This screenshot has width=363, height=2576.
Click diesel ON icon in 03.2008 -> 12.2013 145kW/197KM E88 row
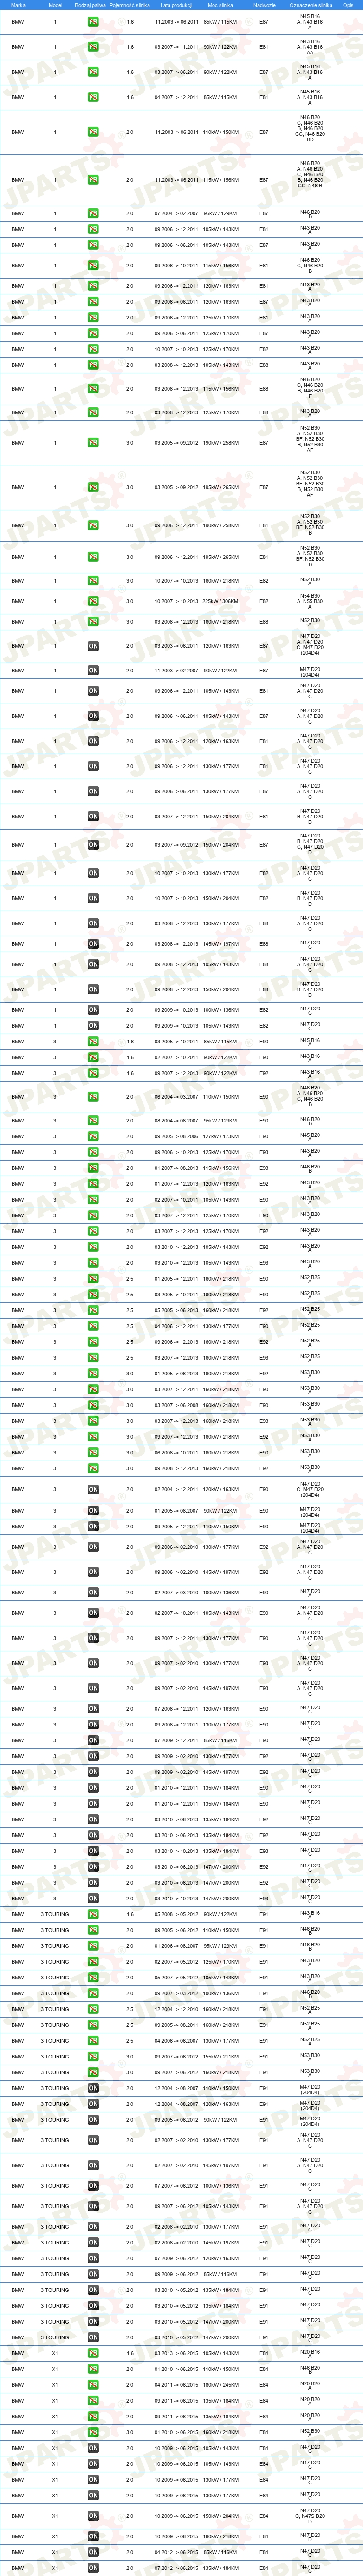pos(93,944)
